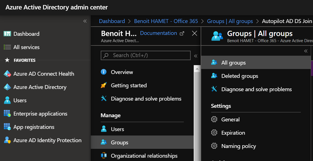Click the Enterprise applications grid icon

pyautogui.click(x=7, y=114)
